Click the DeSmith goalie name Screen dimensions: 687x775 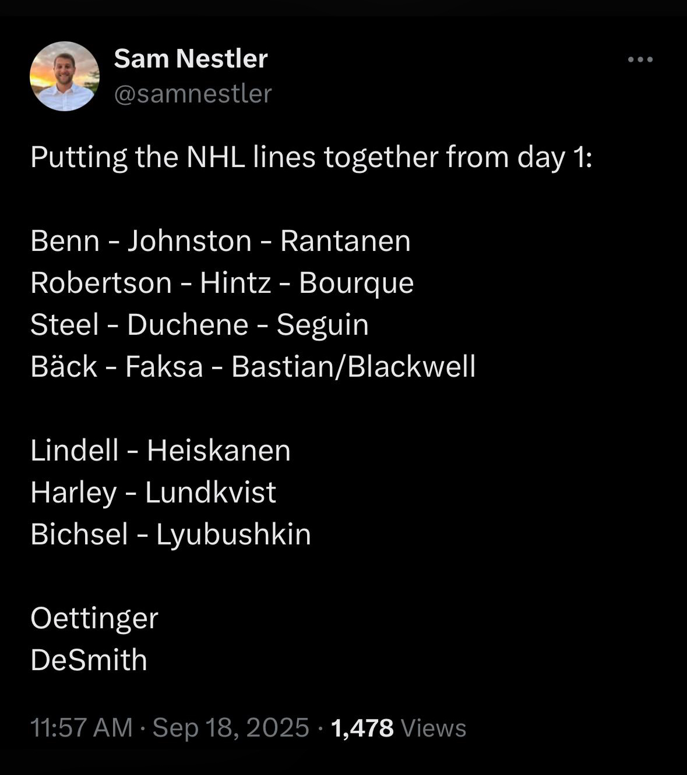click(x=89, y=660)
